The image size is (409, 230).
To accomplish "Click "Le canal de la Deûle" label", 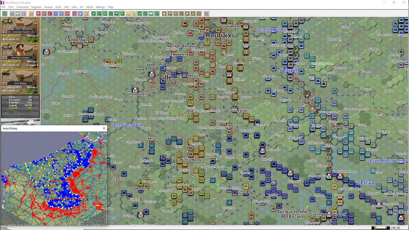I will 127,125.
